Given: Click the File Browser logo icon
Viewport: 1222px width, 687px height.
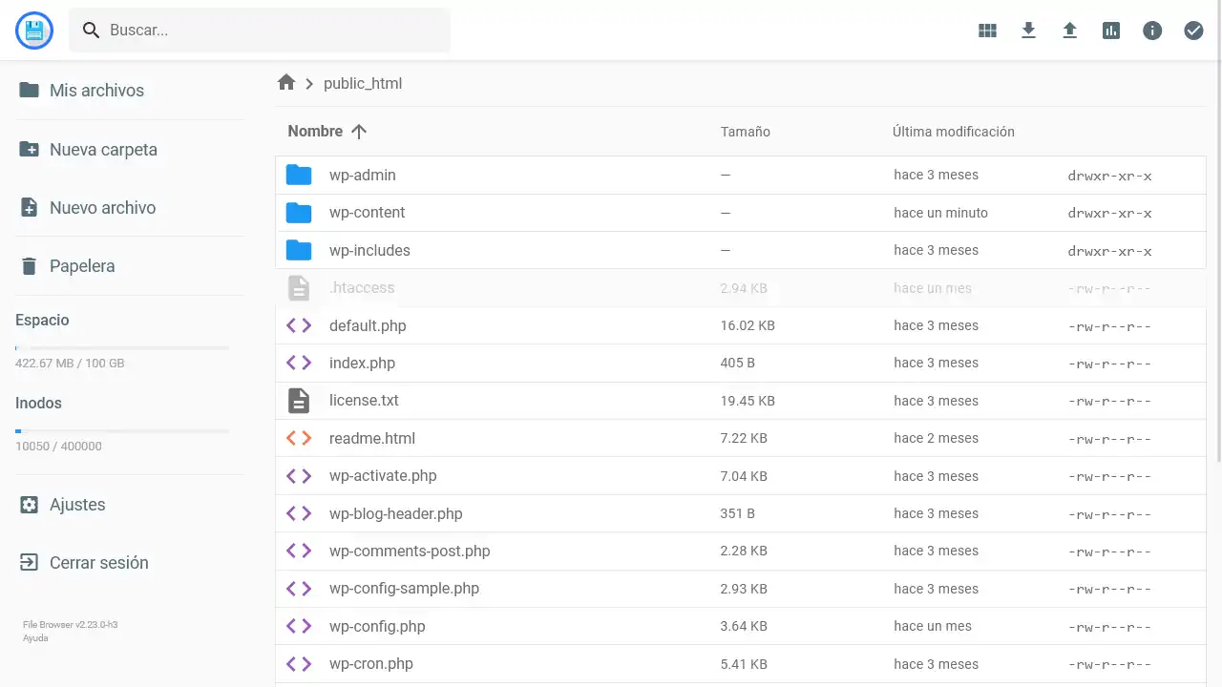Looking at the screenshot, I should tap(35, 31).
